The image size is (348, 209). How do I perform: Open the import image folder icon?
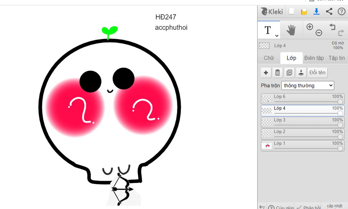coord(304,12)
